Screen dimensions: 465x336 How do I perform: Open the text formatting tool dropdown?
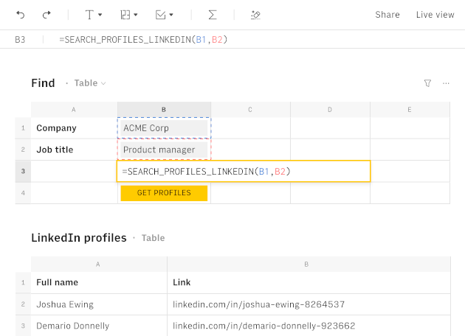pyautogui.click(x=93, y=15)
